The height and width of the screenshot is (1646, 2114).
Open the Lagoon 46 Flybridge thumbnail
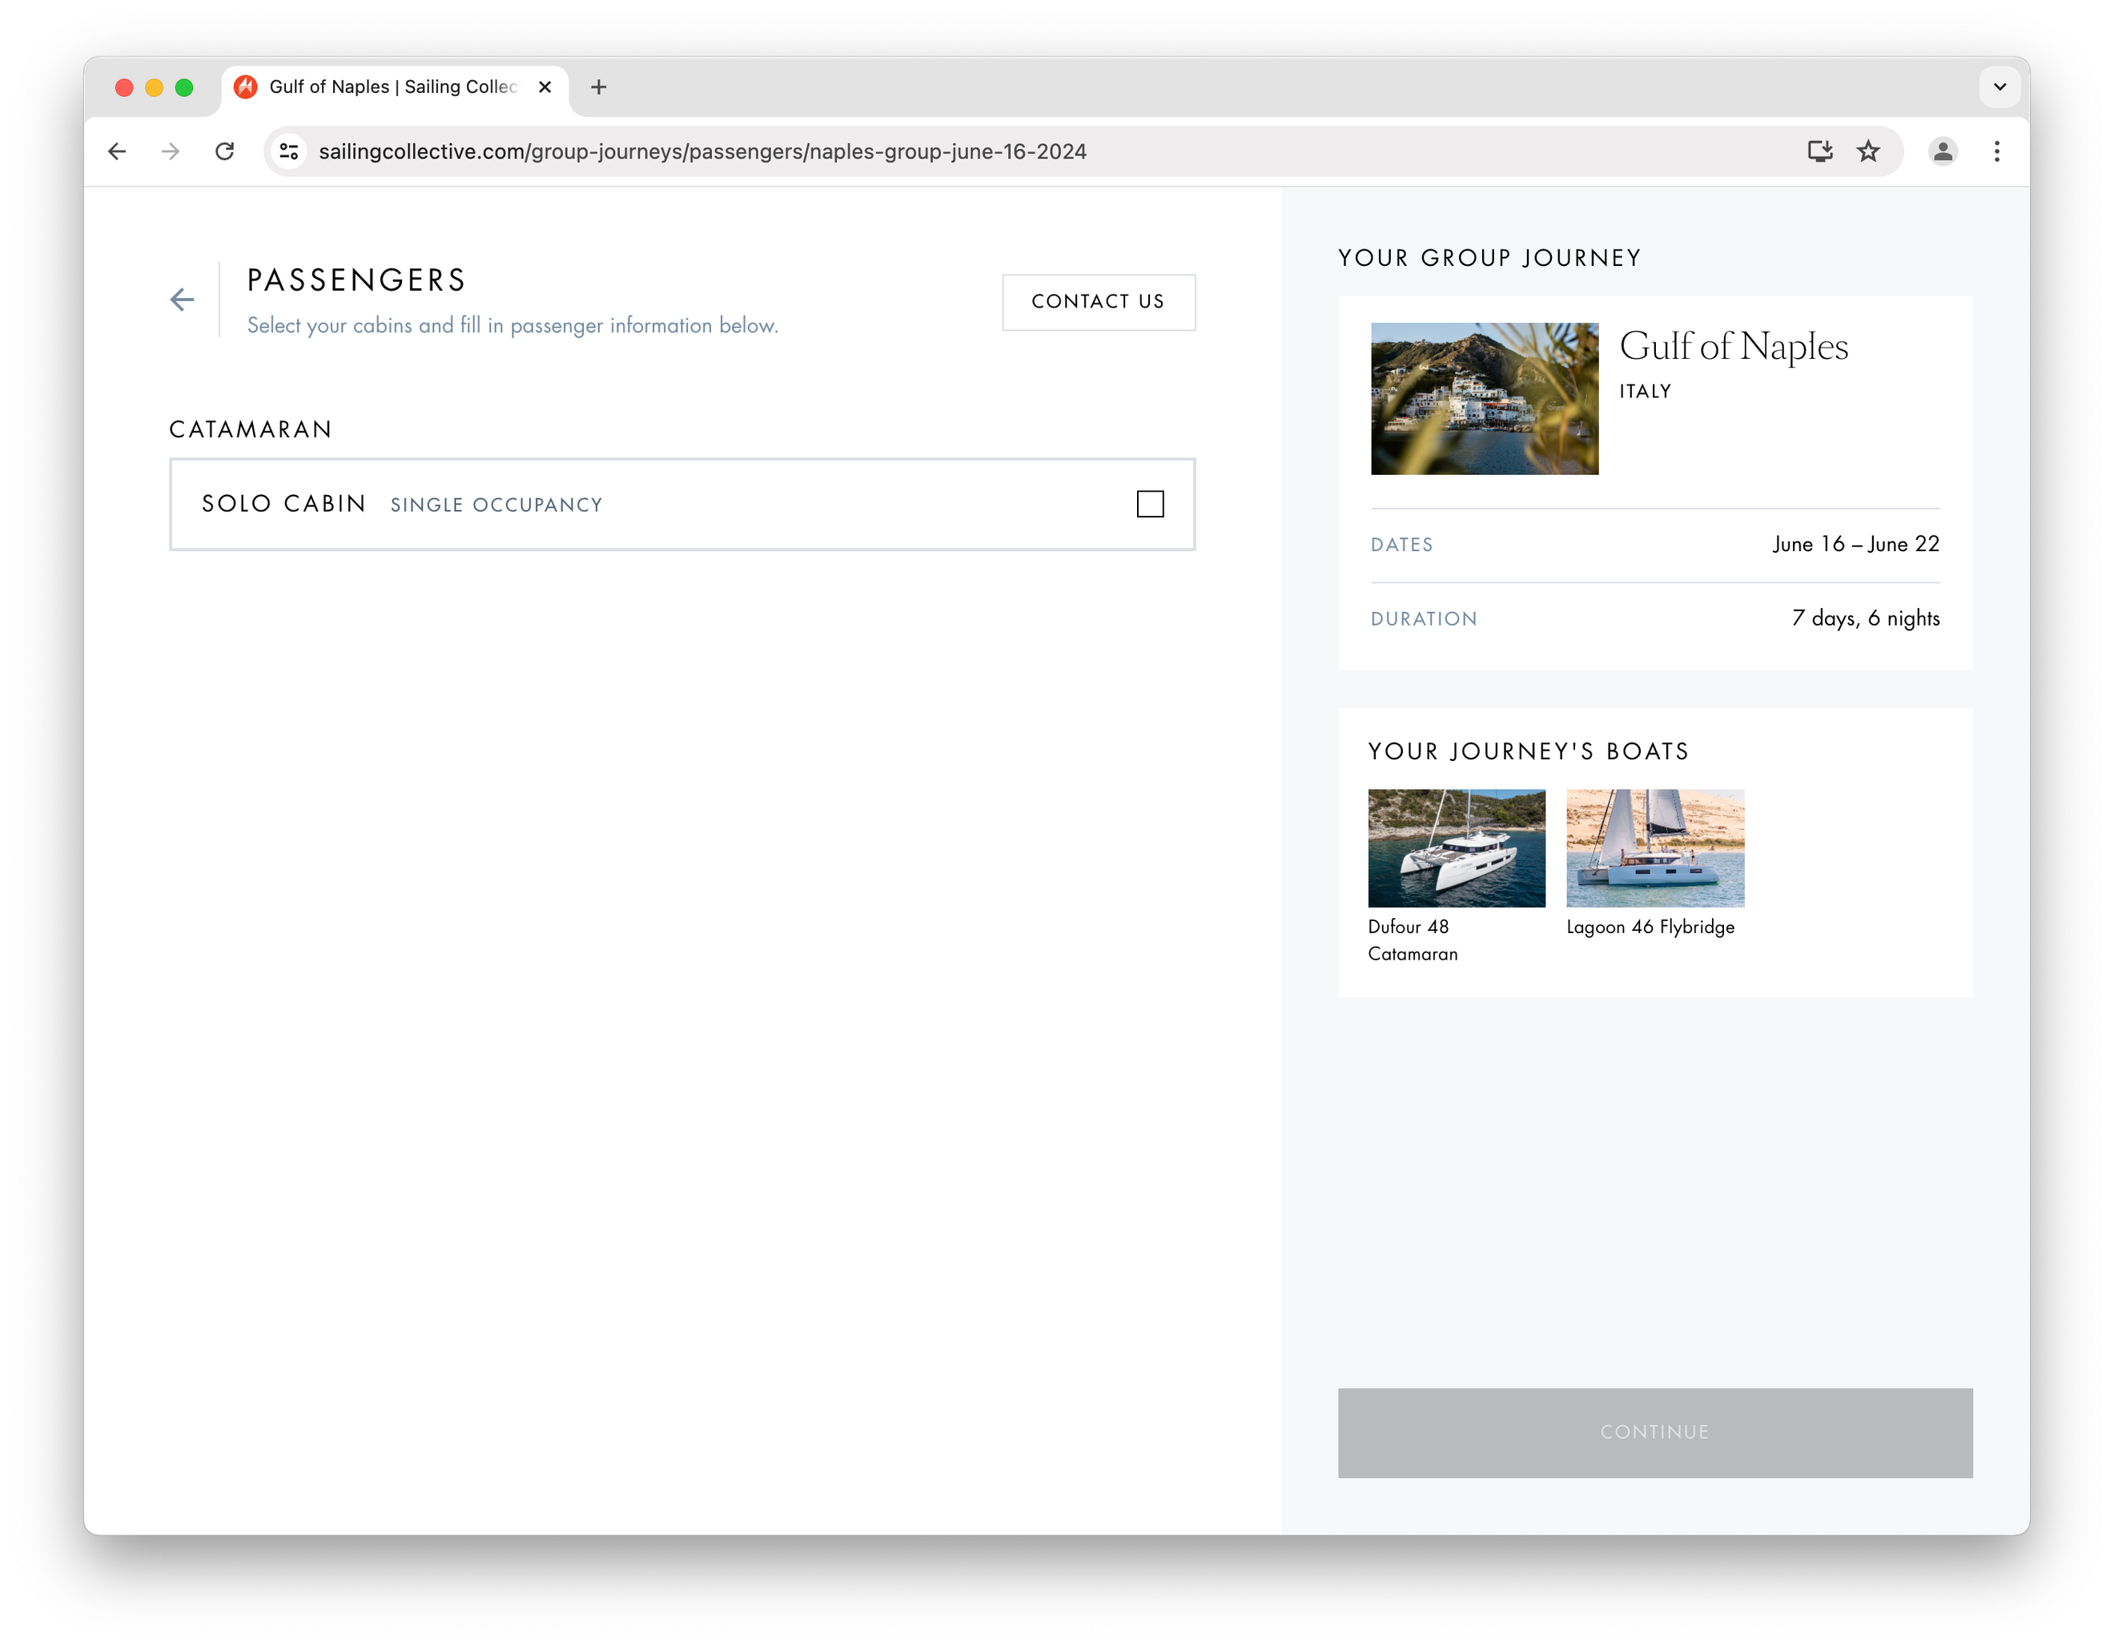(1654, 848)
